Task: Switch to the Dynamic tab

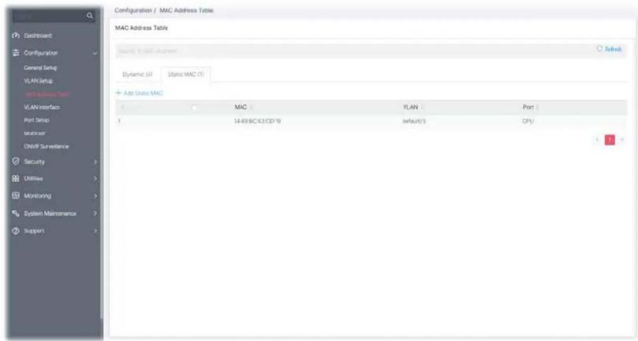Action: click(x=137, y=75)
